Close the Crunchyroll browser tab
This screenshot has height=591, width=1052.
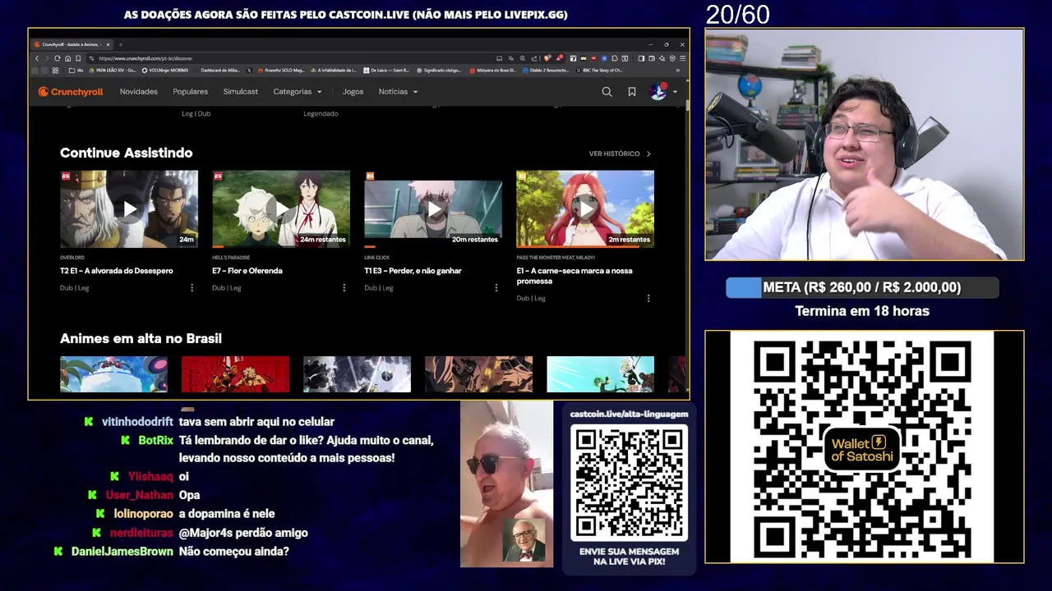click(108, 44)
